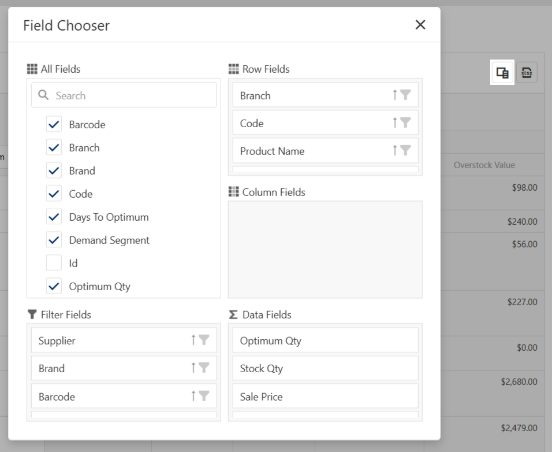Click the sort arrow on Supplier filter field

pos(193,340)
